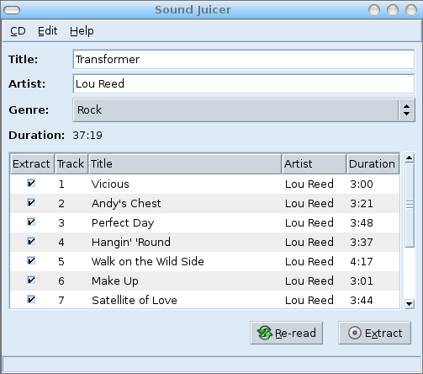The width and height of the screenshot is (423, 374).
Task: Open the Help menu
Action: tap(82, 31)
